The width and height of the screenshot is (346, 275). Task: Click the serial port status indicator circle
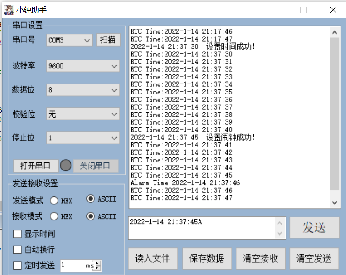pos(66,166)
